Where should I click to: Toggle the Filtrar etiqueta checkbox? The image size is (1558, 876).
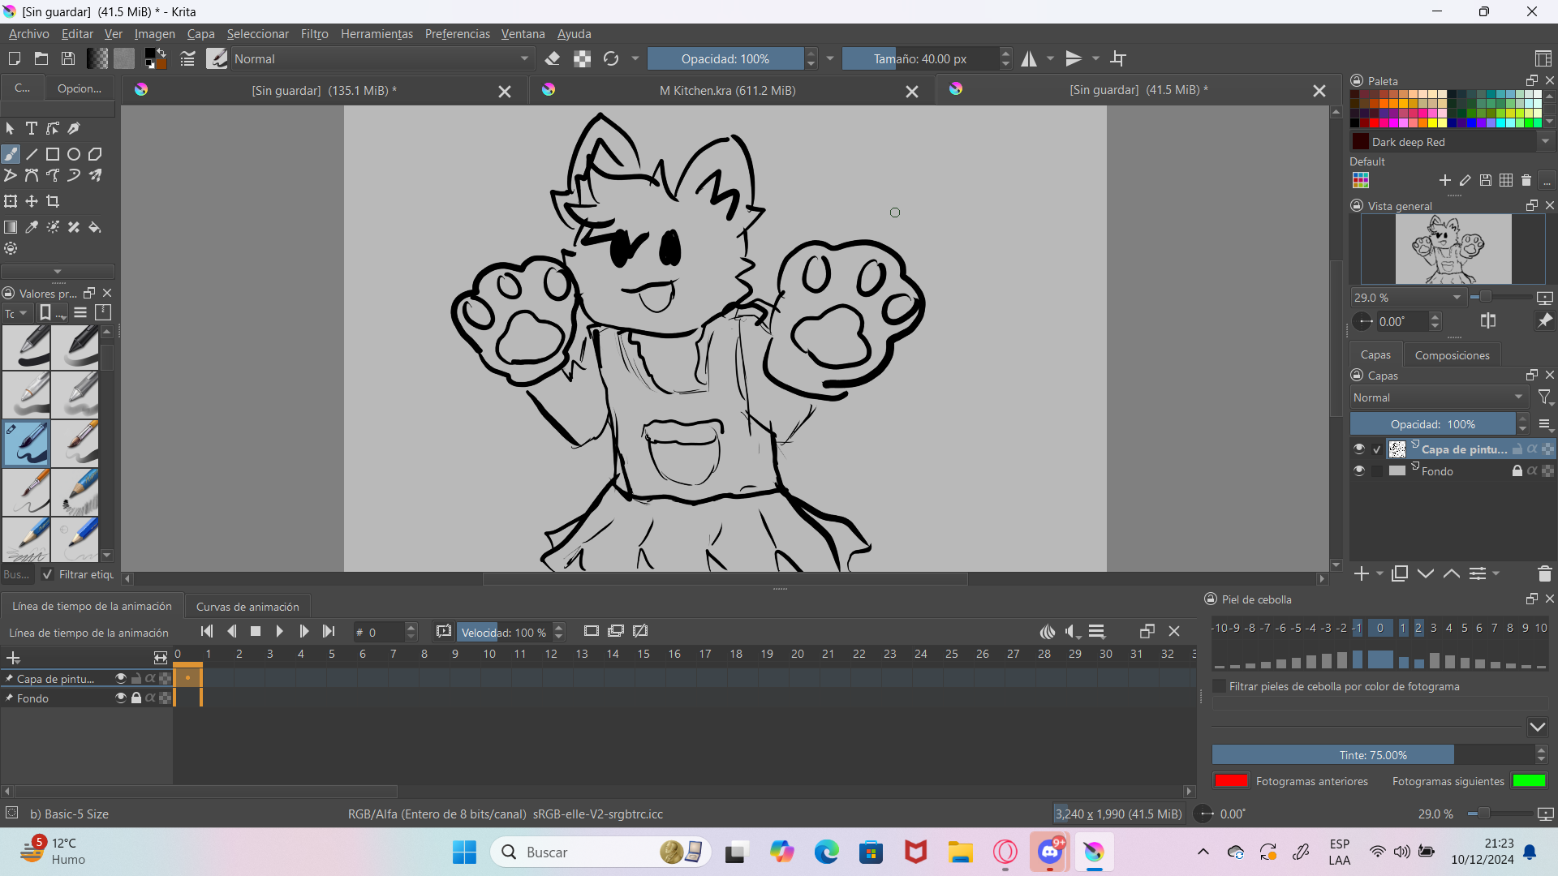click(48, 574)
